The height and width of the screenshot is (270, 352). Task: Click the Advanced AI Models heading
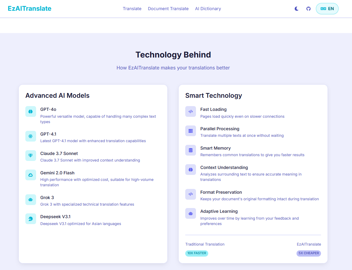(x=58, y=96)
